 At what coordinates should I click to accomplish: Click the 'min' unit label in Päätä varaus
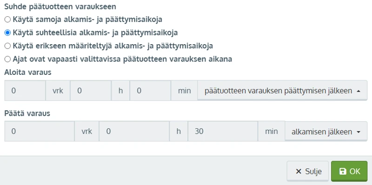pos(272,132)
